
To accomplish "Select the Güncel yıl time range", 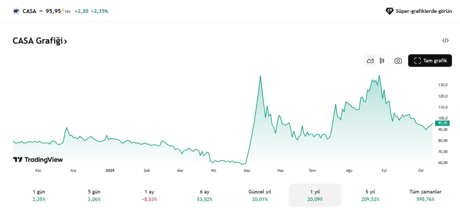I will (x=260, y=195).
